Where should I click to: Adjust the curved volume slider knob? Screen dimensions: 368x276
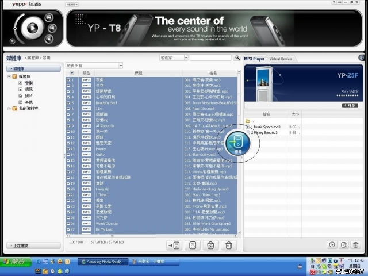coord(15,28)
